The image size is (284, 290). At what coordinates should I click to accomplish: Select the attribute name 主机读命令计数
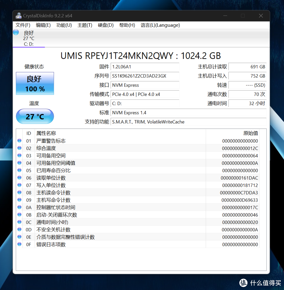coord(53,193)
